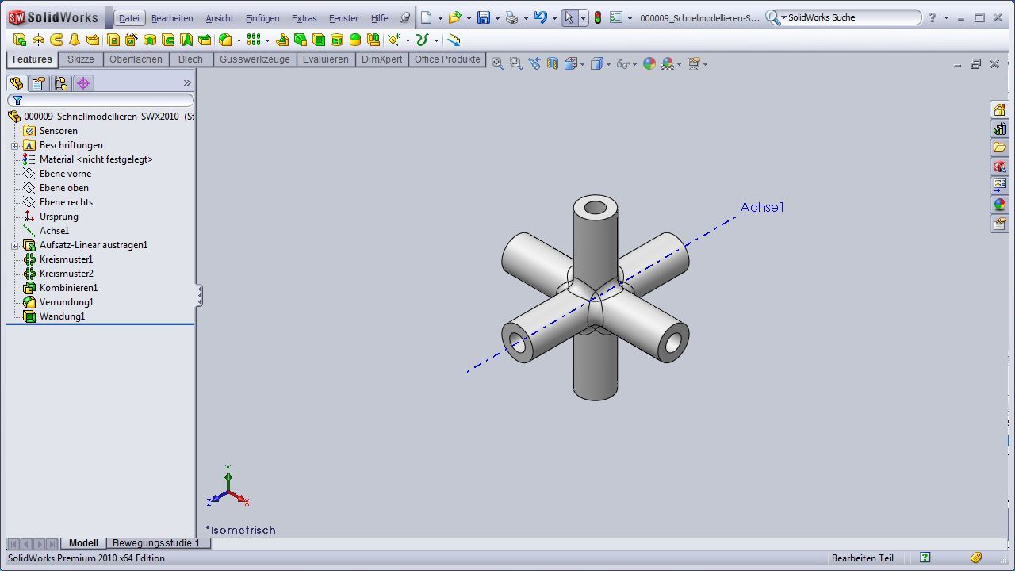Switch to the Skizze tab

click(x=81, y=59)
